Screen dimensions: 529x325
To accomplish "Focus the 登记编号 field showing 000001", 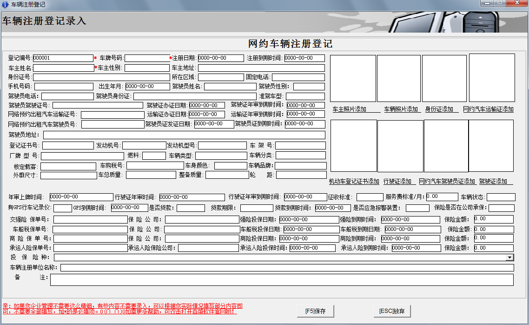I will pos(63,58).
